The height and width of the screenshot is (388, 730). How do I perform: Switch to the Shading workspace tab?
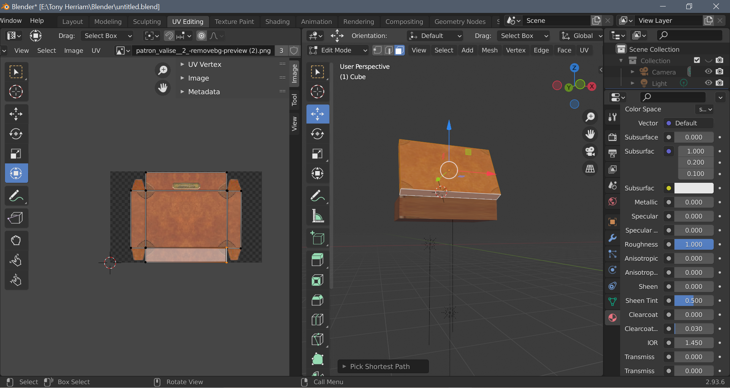click(x=277, y=22)
